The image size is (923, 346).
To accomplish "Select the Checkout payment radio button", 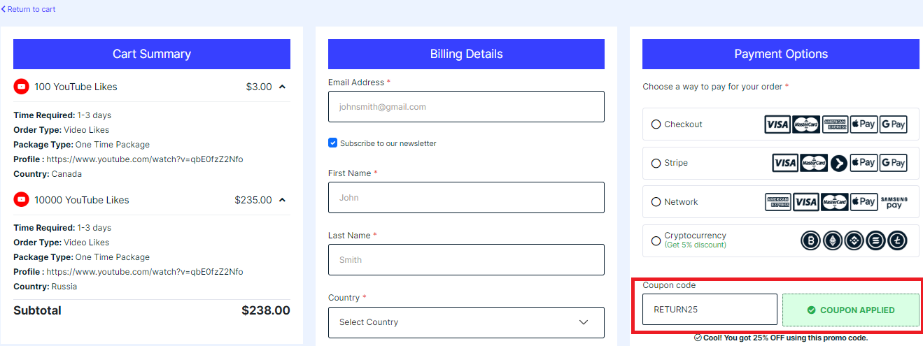I will click(x=656, y=124).
